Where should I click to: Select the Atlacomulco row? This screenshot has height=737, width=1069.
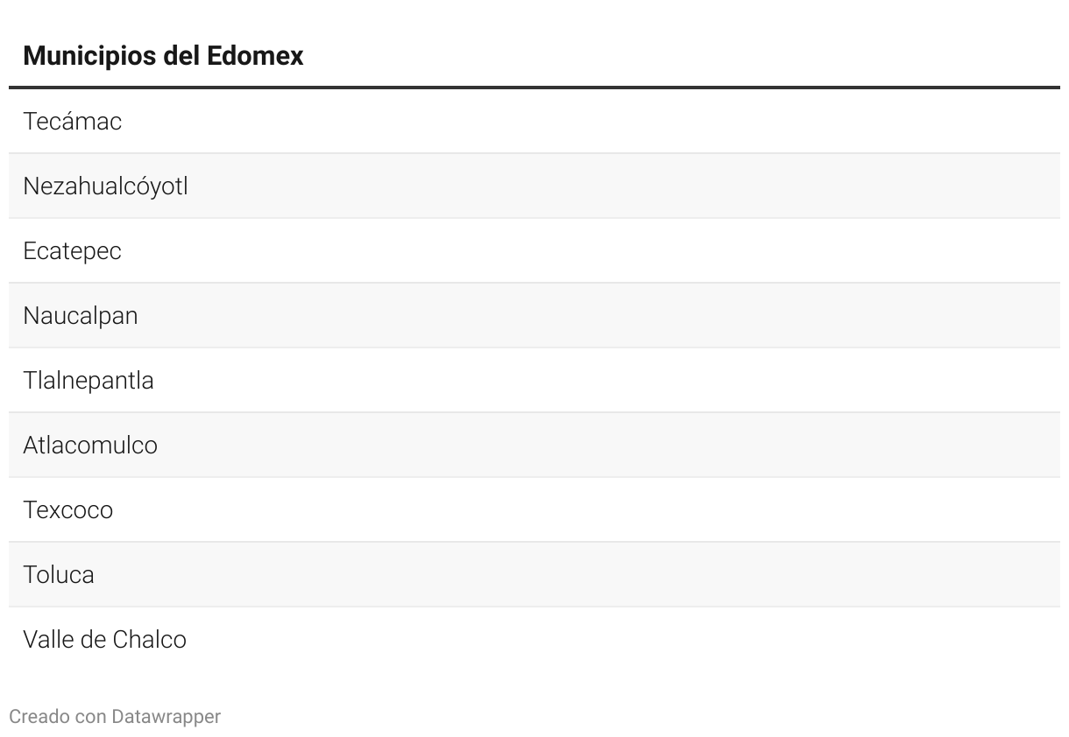pyautogui.click(x=534, y=445)
